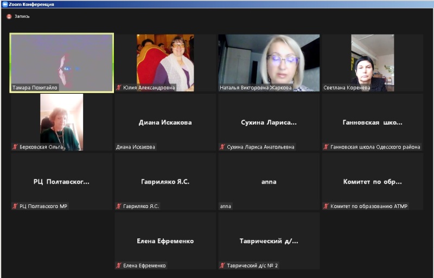Click the small anna name label
Screen dimensions: 434x278
[225, 206]
